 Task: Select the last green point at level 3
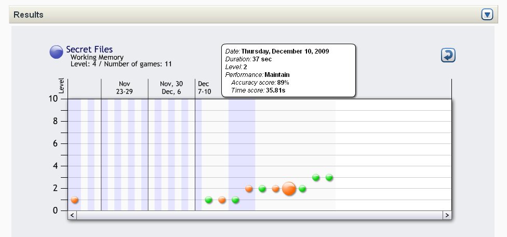click(329, 178)
